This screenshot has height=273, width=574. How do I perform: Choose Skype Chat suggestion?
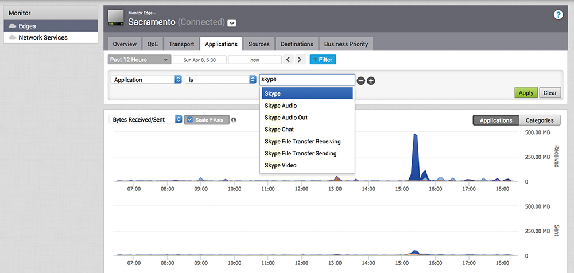[307, 130]
